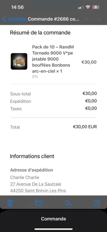Tap the Pack de 10 RandM product name
This screenshot has width=107, height=232.
(53, 59)
